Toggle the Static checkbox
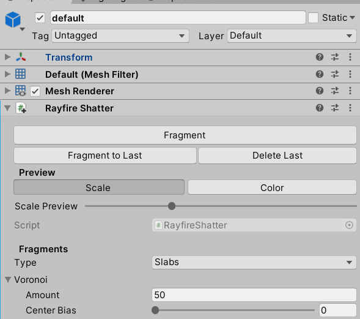The height and width of the screenshot is (319, 360). 313,18
